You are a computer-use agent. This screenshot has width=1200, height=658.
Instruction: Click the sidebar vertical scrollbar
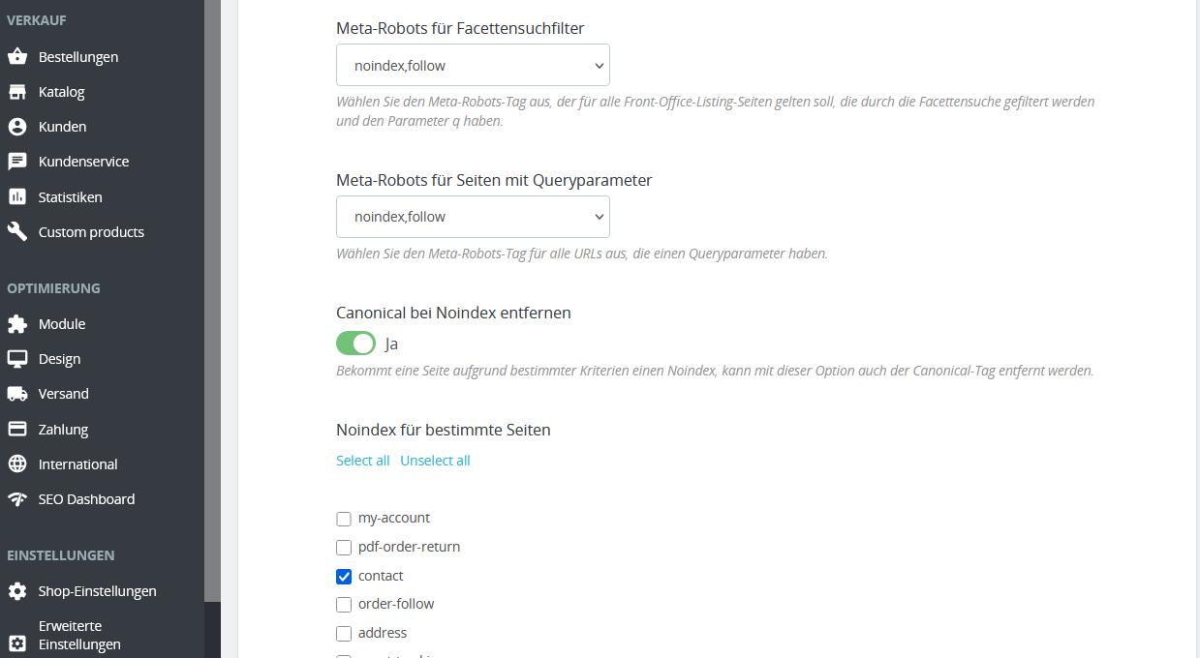tap(212, 300)
